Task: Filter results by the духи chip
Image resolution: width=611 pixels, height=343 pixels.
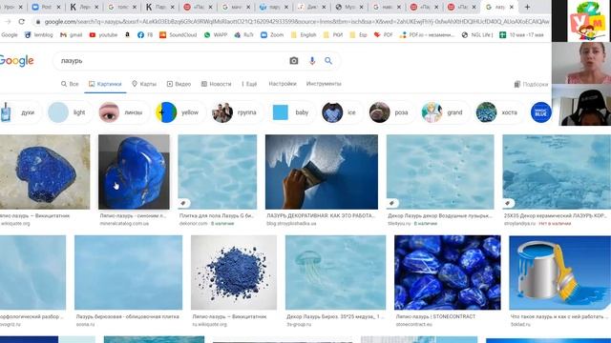Action: tap(19, 112)
